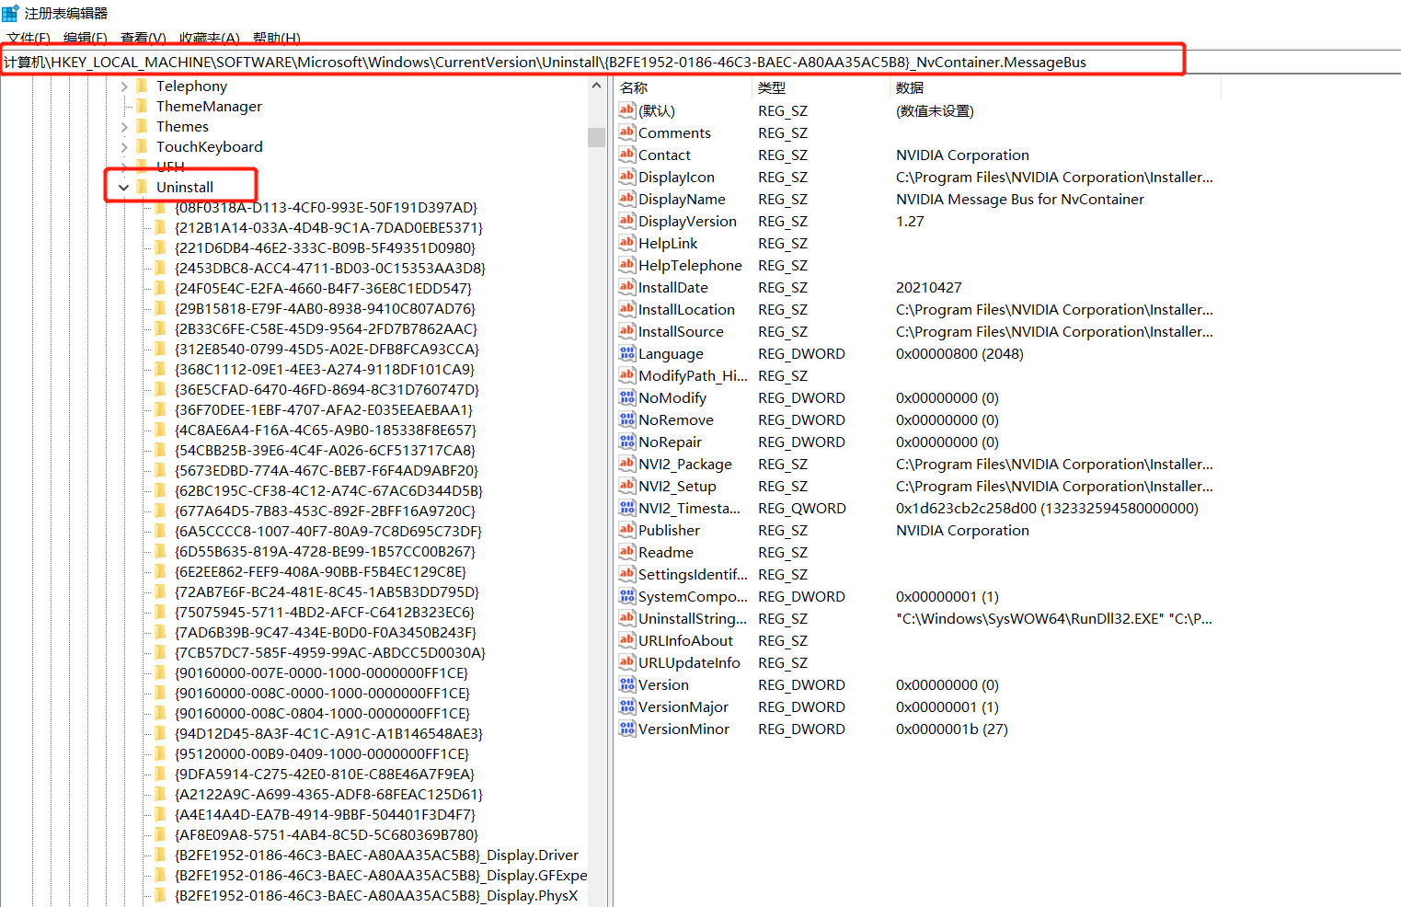Select key {AF8E09A8-5751-4AB4-8C5D-5C680369B780}
Image resolution: width=1401 pixels, height=907 pixels.
(327, 834)
